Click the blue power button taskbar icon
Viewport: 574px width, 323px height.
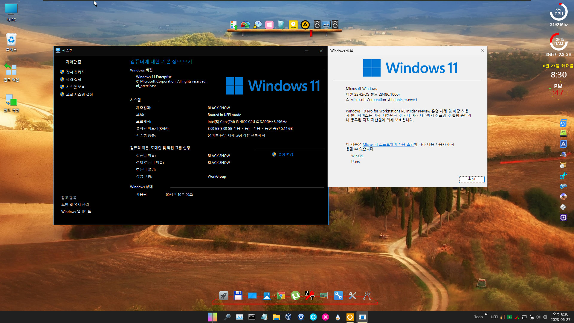click(301, 317)
